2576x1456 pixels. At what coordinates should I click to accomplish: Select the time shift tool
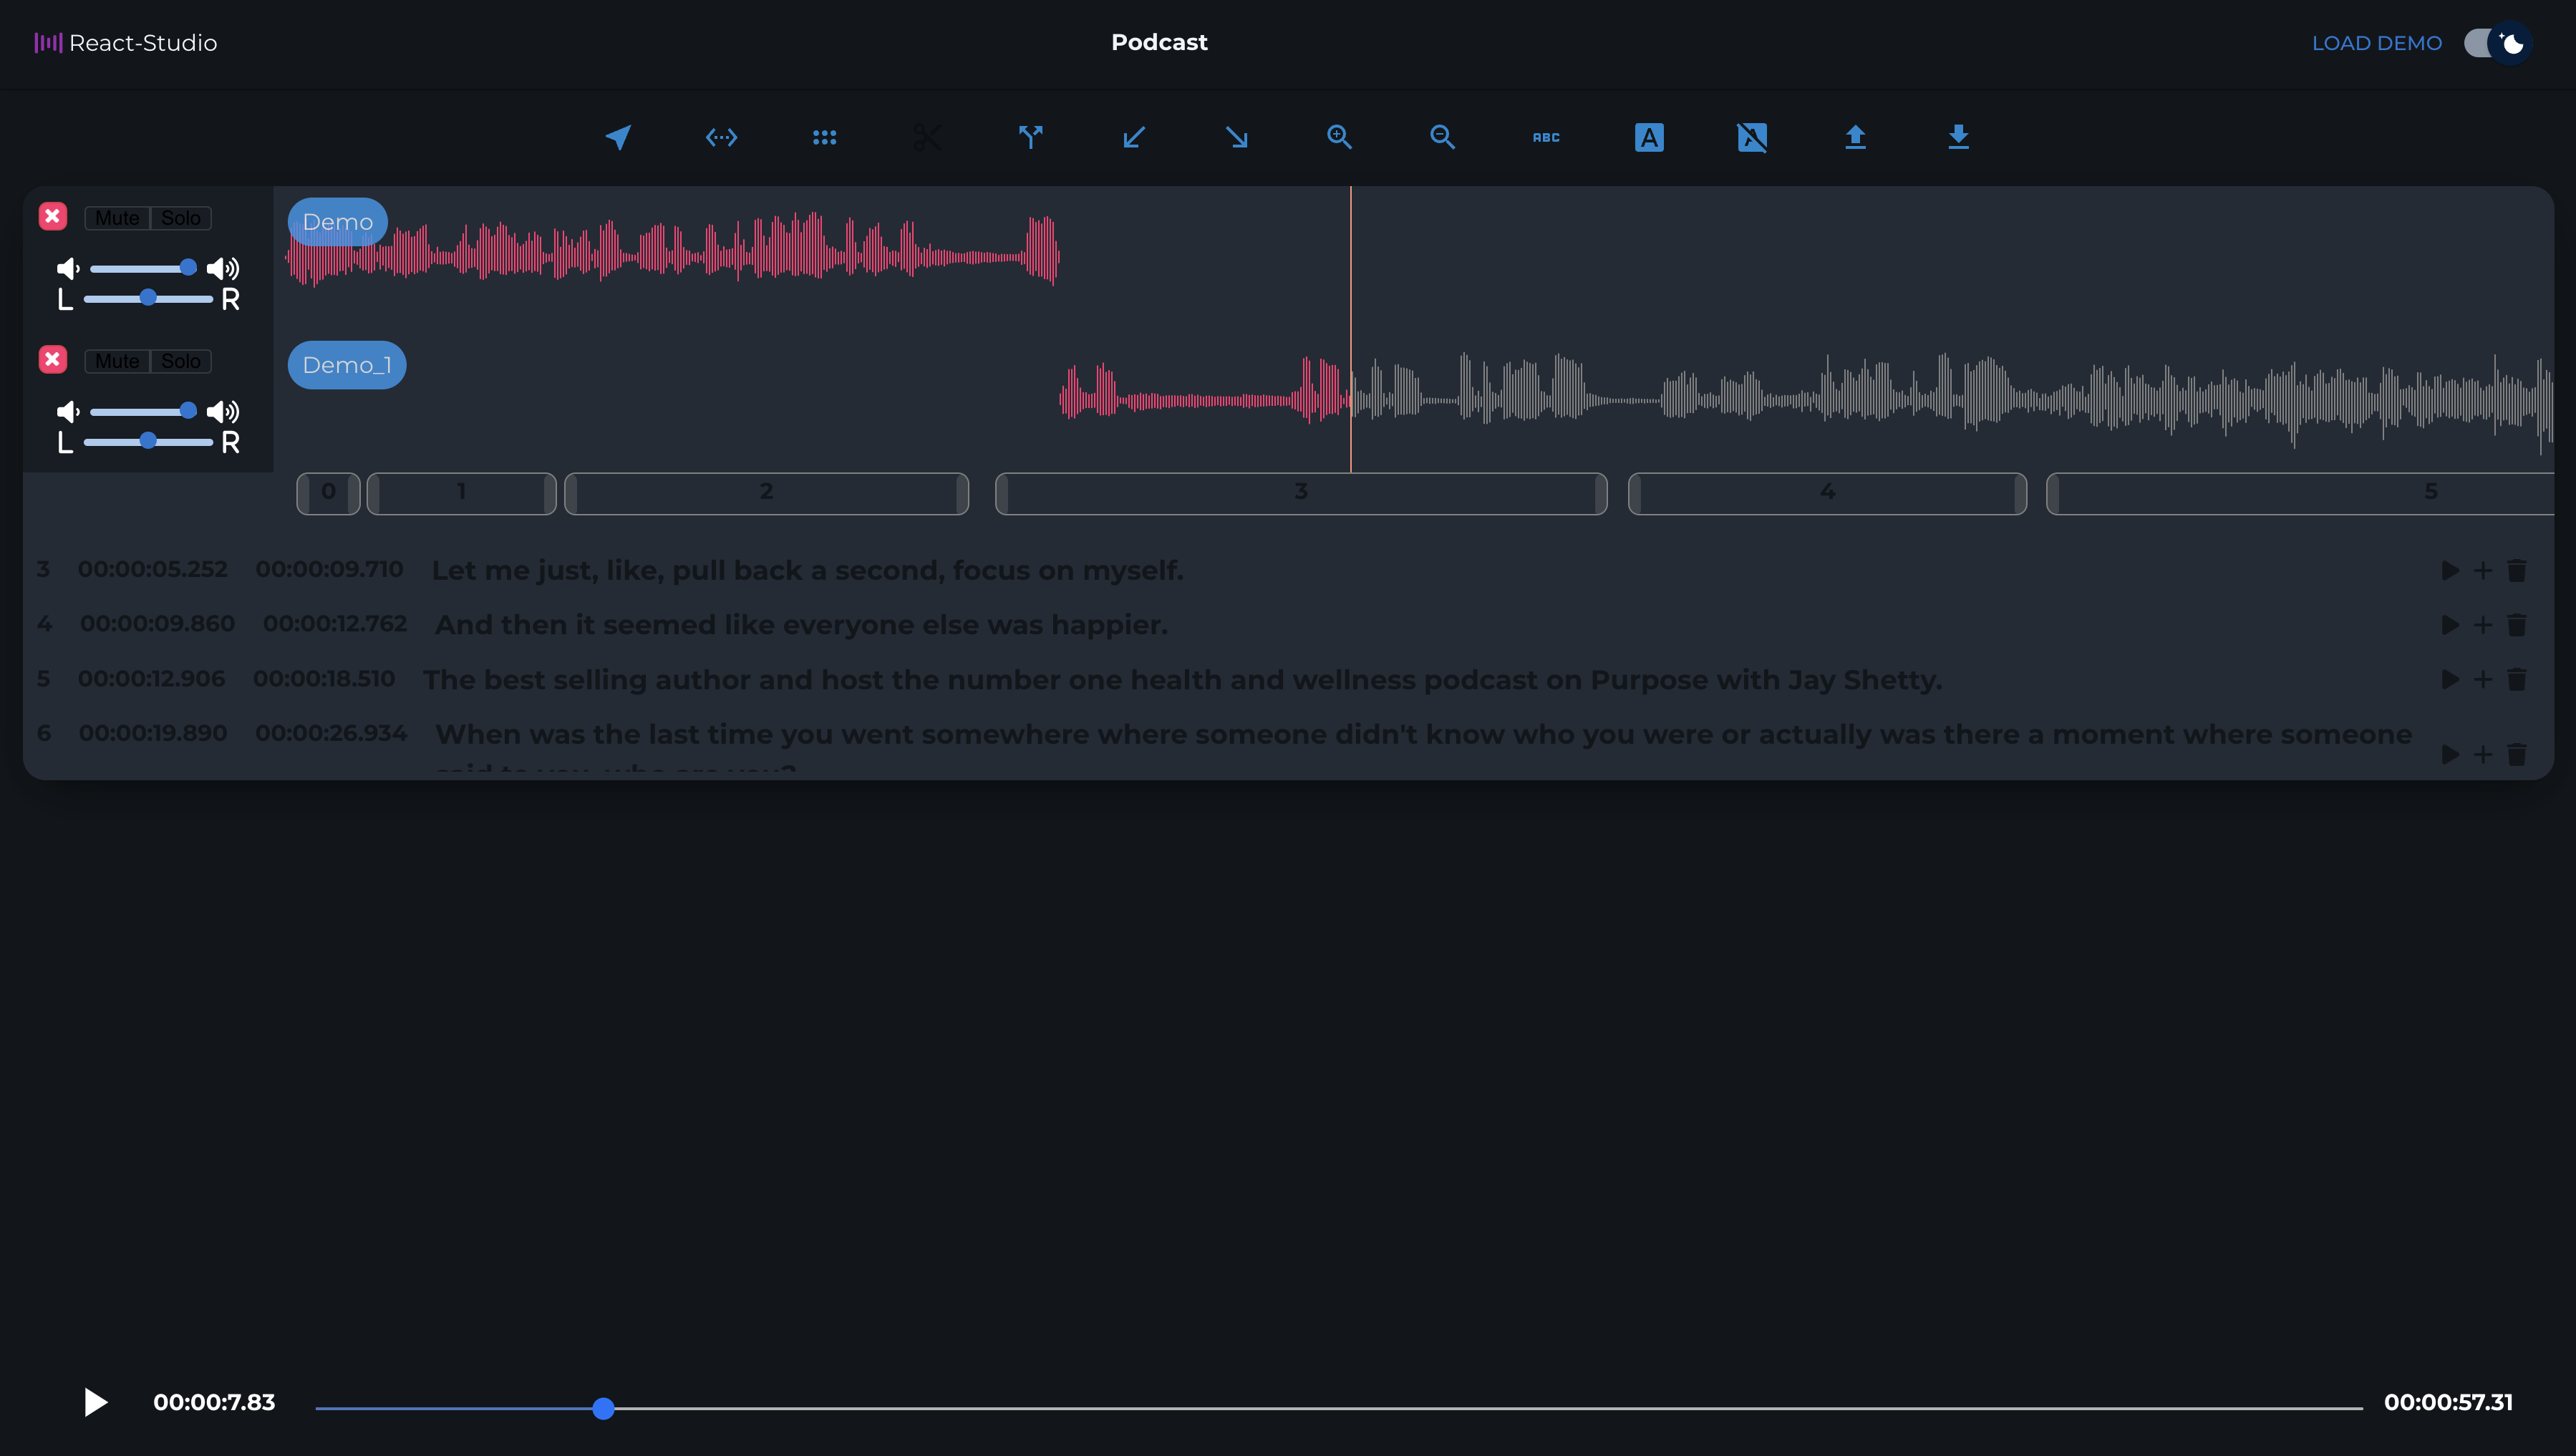coord(721,137)
